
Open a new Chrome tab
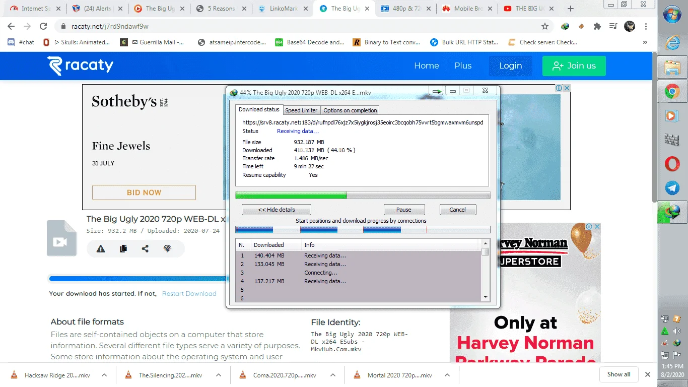[571, 9]
